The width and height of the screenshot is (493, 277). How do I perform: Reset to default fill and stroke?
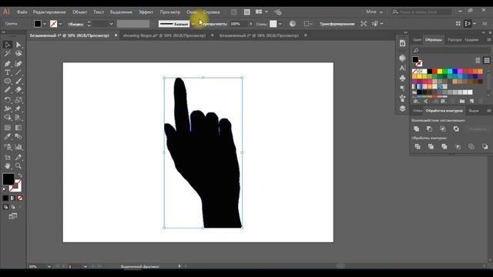5,189
